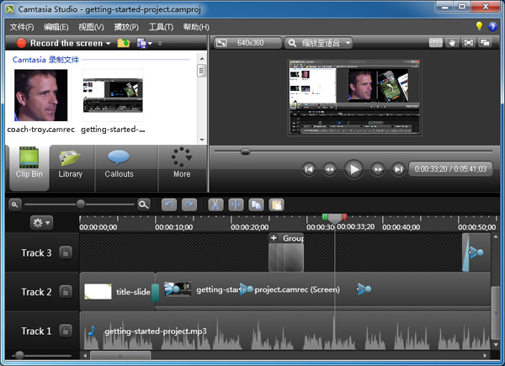Open the 编辑(E) menu
Viewport: 505px width, 366px height.
tap(56, 27)
